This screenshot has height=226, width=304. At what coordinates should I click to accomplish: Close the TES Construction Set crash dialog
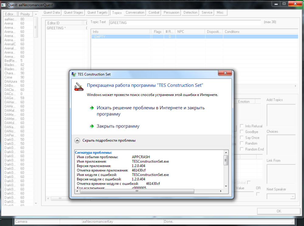coord(225,73)
